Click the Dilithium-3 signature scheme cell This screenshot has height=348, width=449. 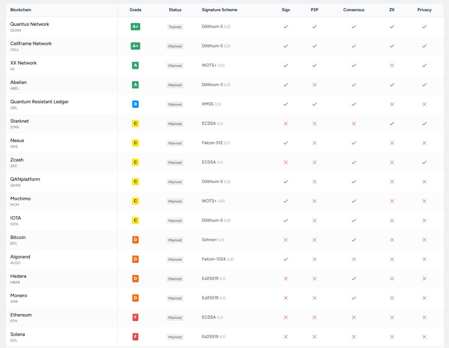click(x=216, y=85)
